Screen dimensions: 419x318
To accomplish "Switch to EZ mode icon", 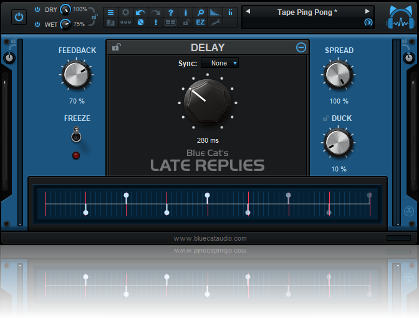I will point(200,22).
